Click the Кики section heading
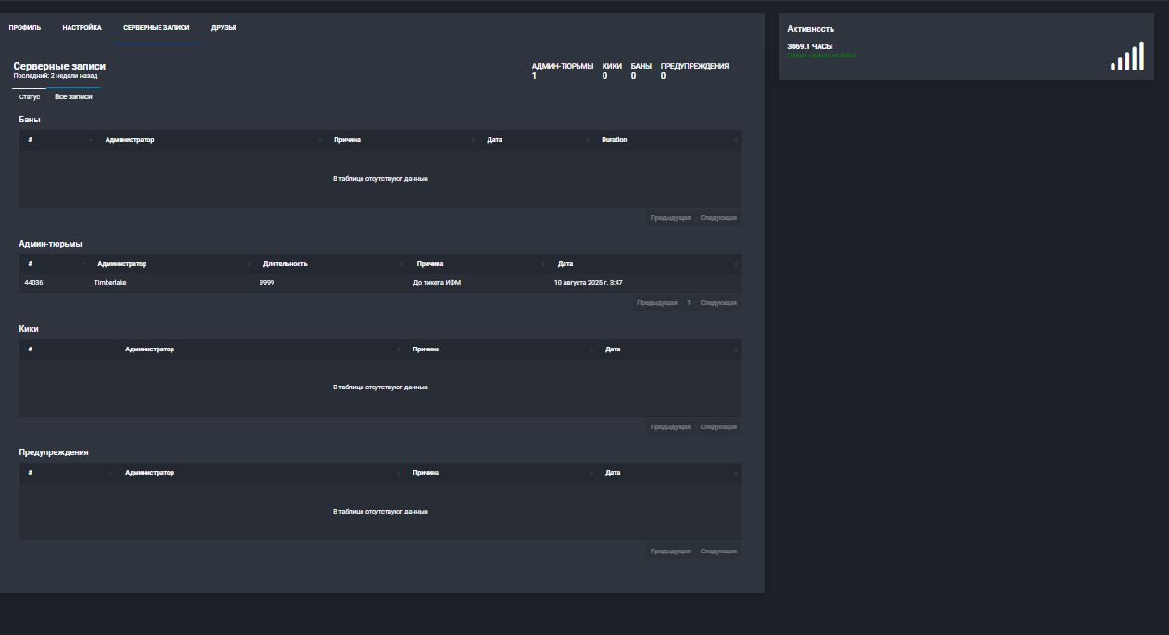Screen dimensions: 1169x635 pyautogui.click(x=29, y=329)
